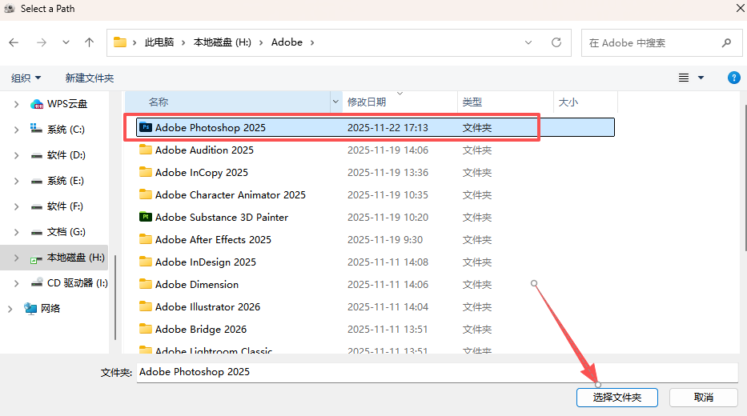Screen dimensions: 747x416
Task: Select 软件 (D:) drive
Action: tap(58, 155)
